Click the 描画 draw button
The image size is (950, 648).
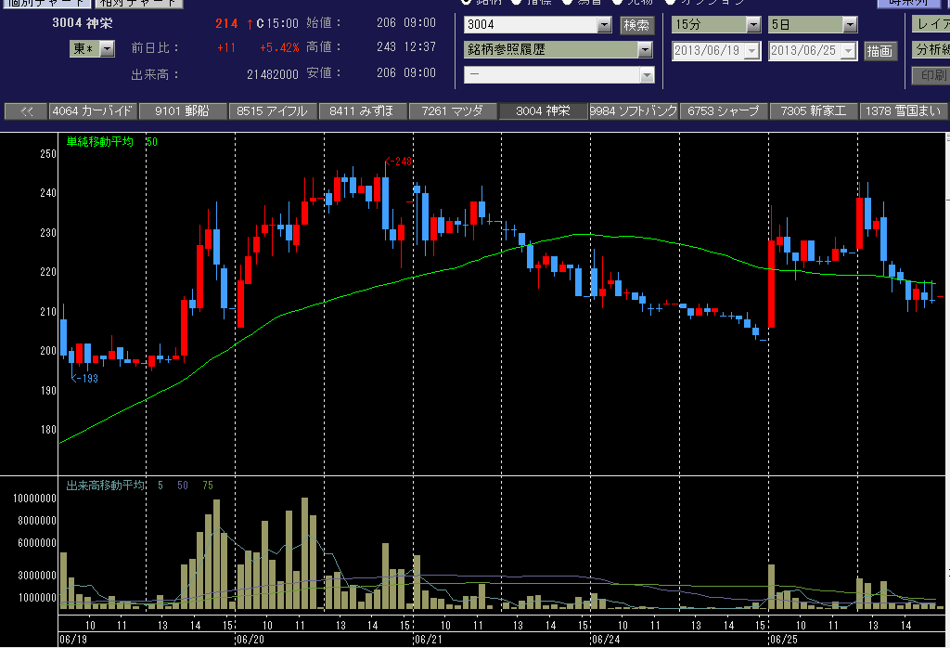point(879,51)
